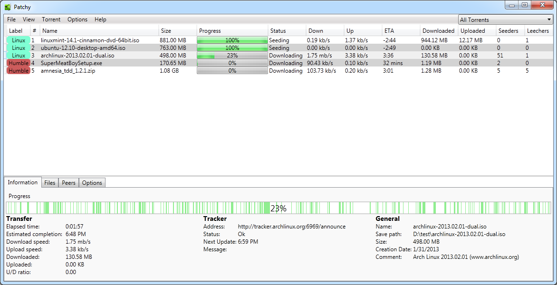Click the Patchy app icon in title bar
The image size is (557, 285).
point(8,7)
